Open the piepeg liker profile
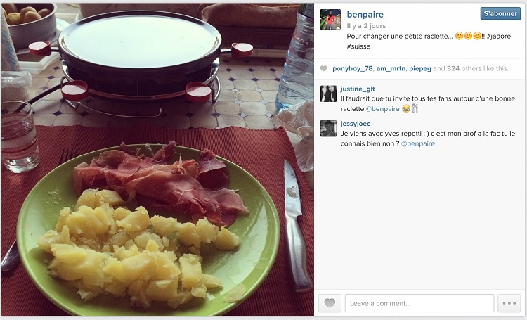 (x=420, y=69)
